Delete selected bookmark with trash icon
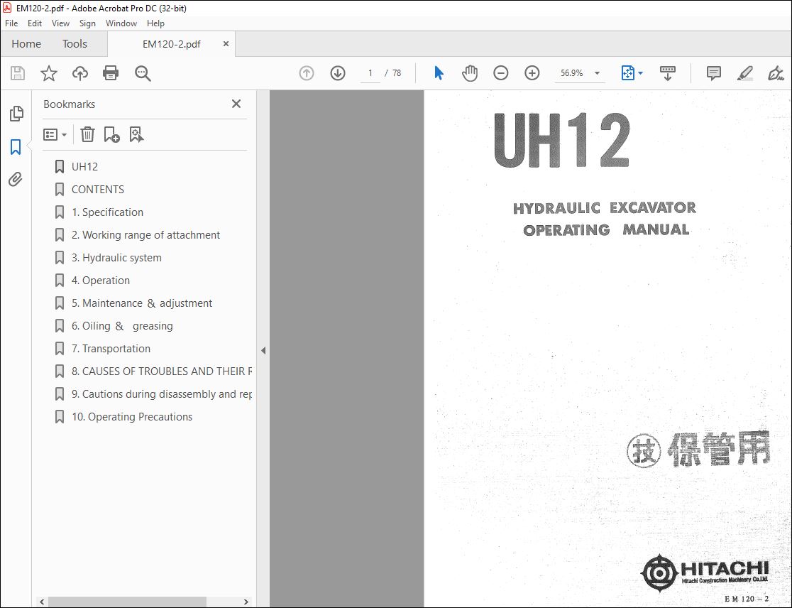792x608 pixels. 87,134
